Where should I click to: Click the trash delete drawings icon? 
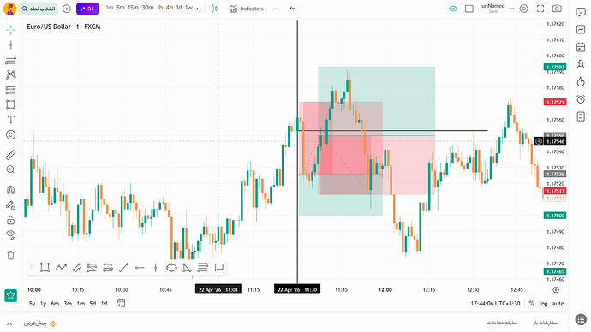(10, 255)
